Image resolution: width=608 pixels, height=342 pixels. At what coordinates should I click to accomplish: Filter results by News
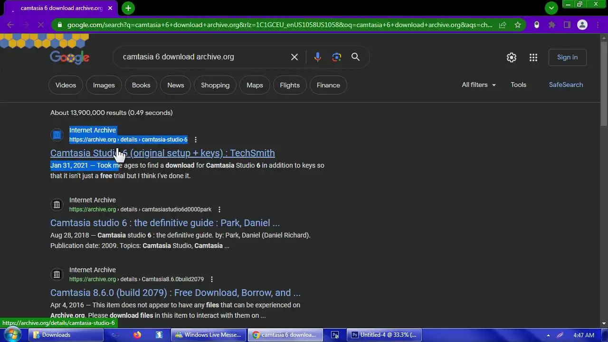coord(175,85)
